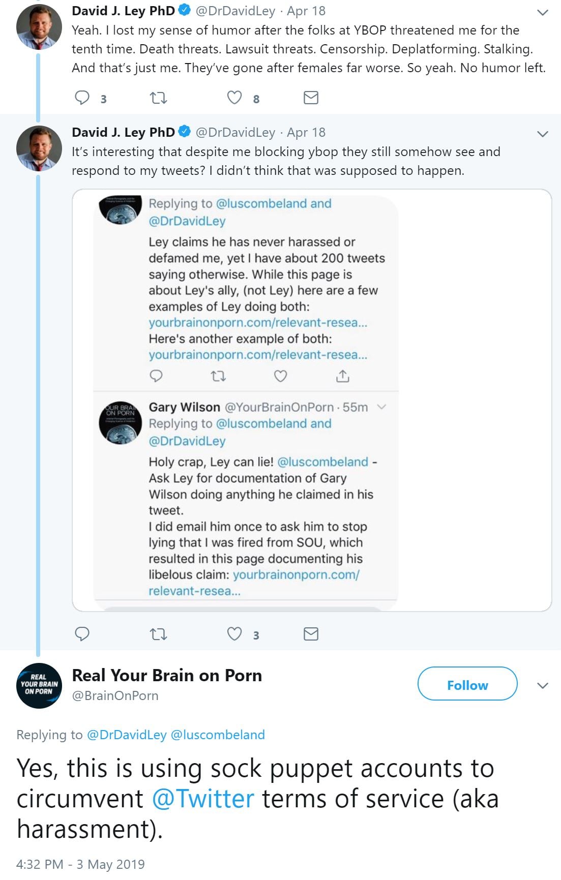Open chevron menu beside Follow button
This screenshot has width=561, height=880.
(x=543, y=685)
